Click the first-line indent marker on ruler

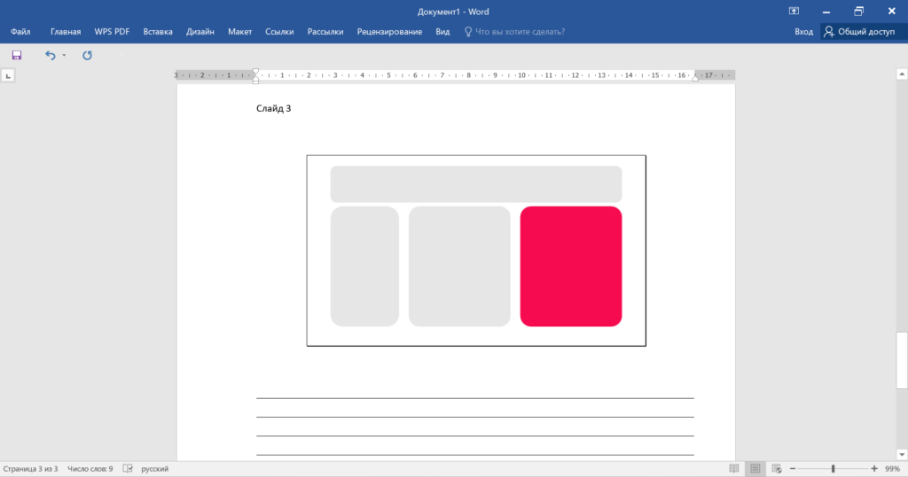[x=256, y=73]
